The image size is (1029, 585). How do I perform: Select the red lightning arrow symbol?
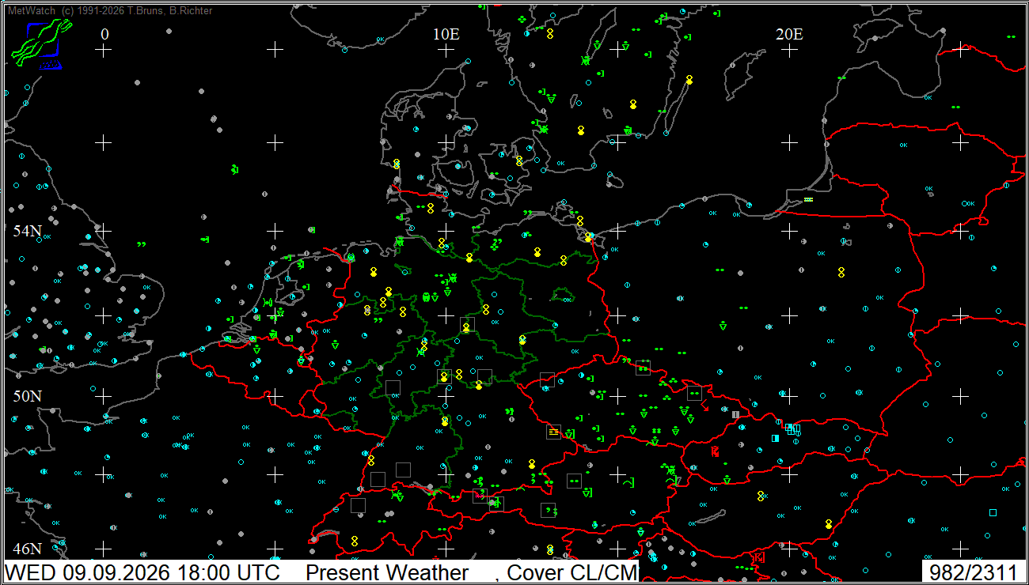[x=704, y=406]
